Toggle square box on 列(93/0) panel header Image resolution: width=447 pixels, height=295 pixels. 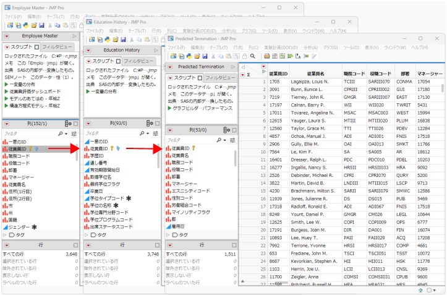click(x=158, y=123)
